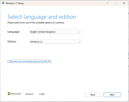
Task: Go to the Next setup step
Action: click(x=112, y=95)
